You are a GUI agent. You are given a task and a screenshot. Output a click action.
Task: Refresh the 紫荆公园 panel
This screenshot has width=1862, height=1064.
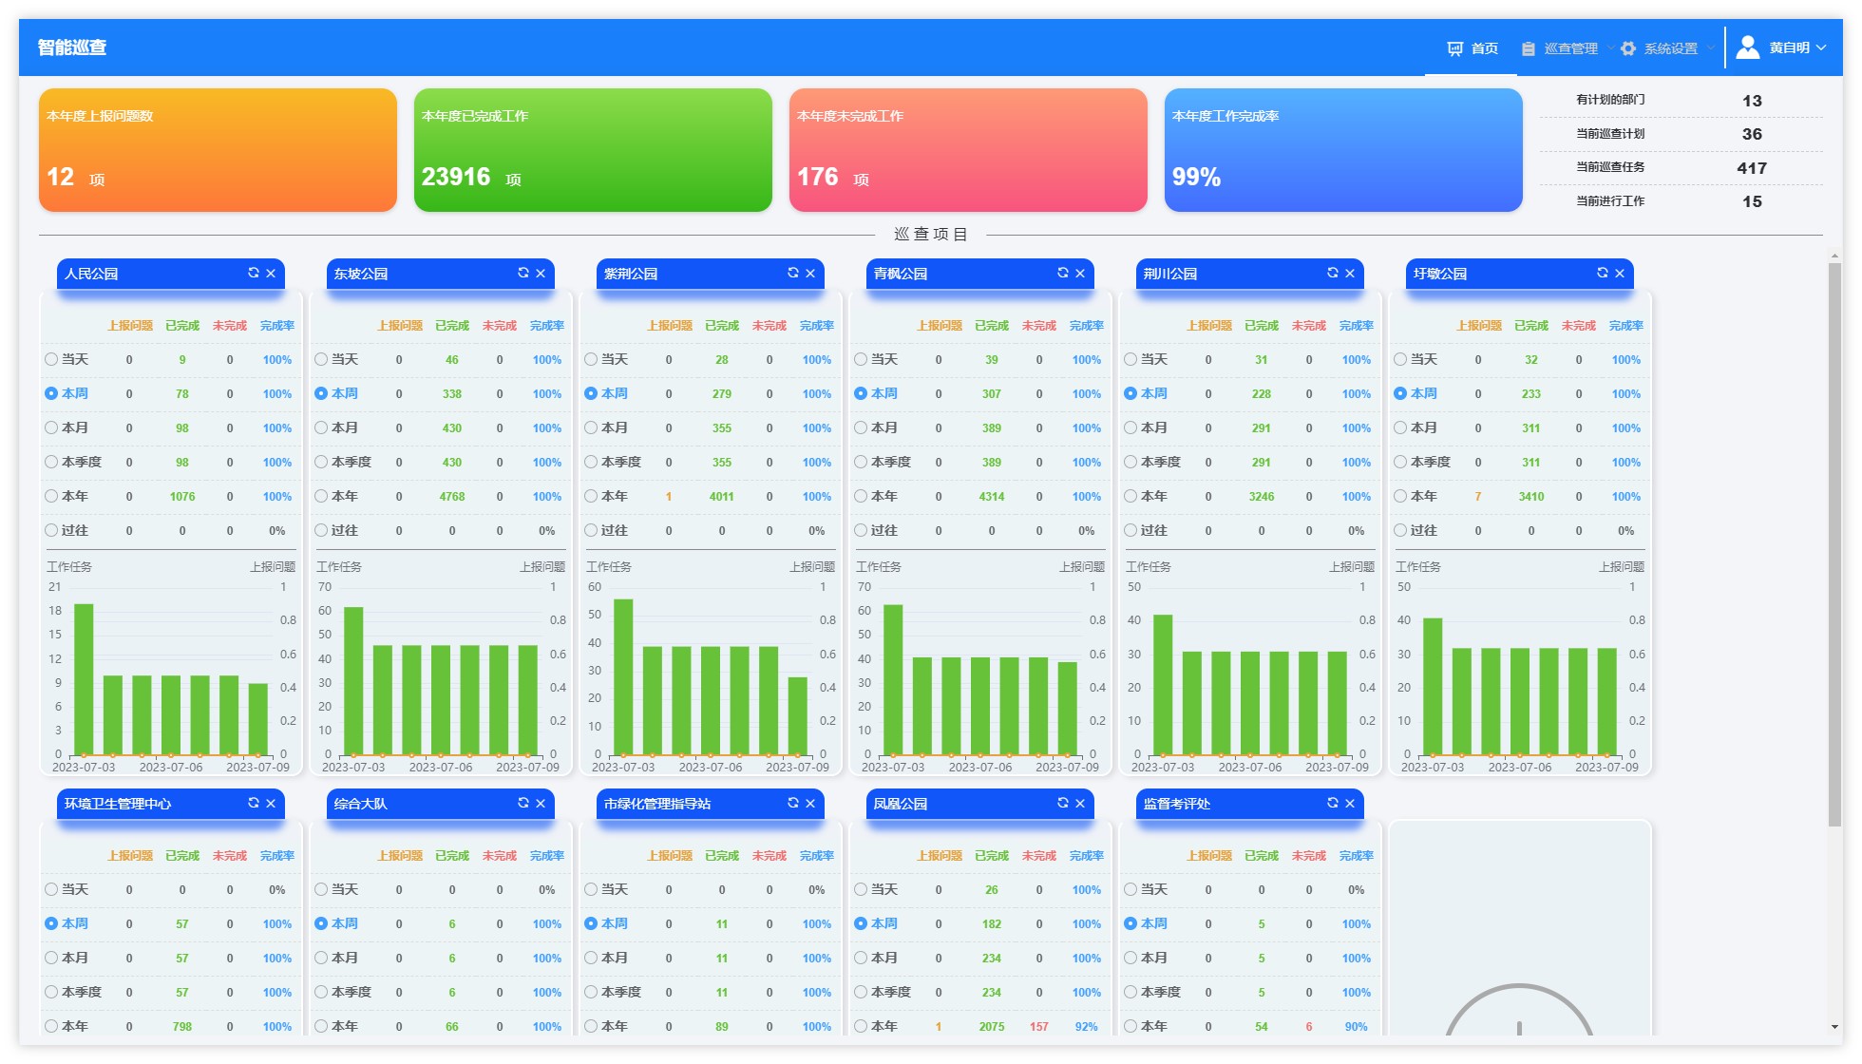pos(793,273)
